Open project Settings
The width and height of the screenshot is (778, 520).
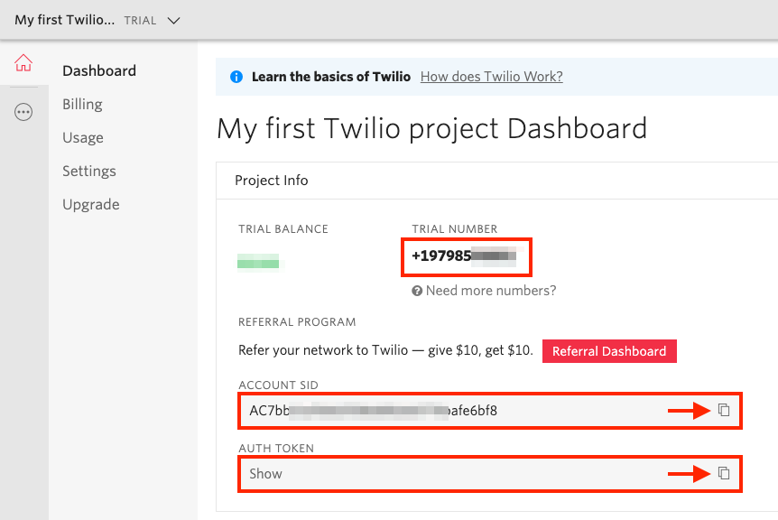[89, 172]
